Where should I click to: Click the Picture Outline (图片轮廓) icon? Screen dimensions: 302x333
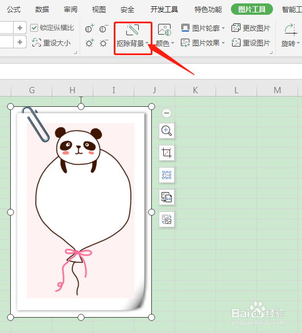tap(185, 28)
